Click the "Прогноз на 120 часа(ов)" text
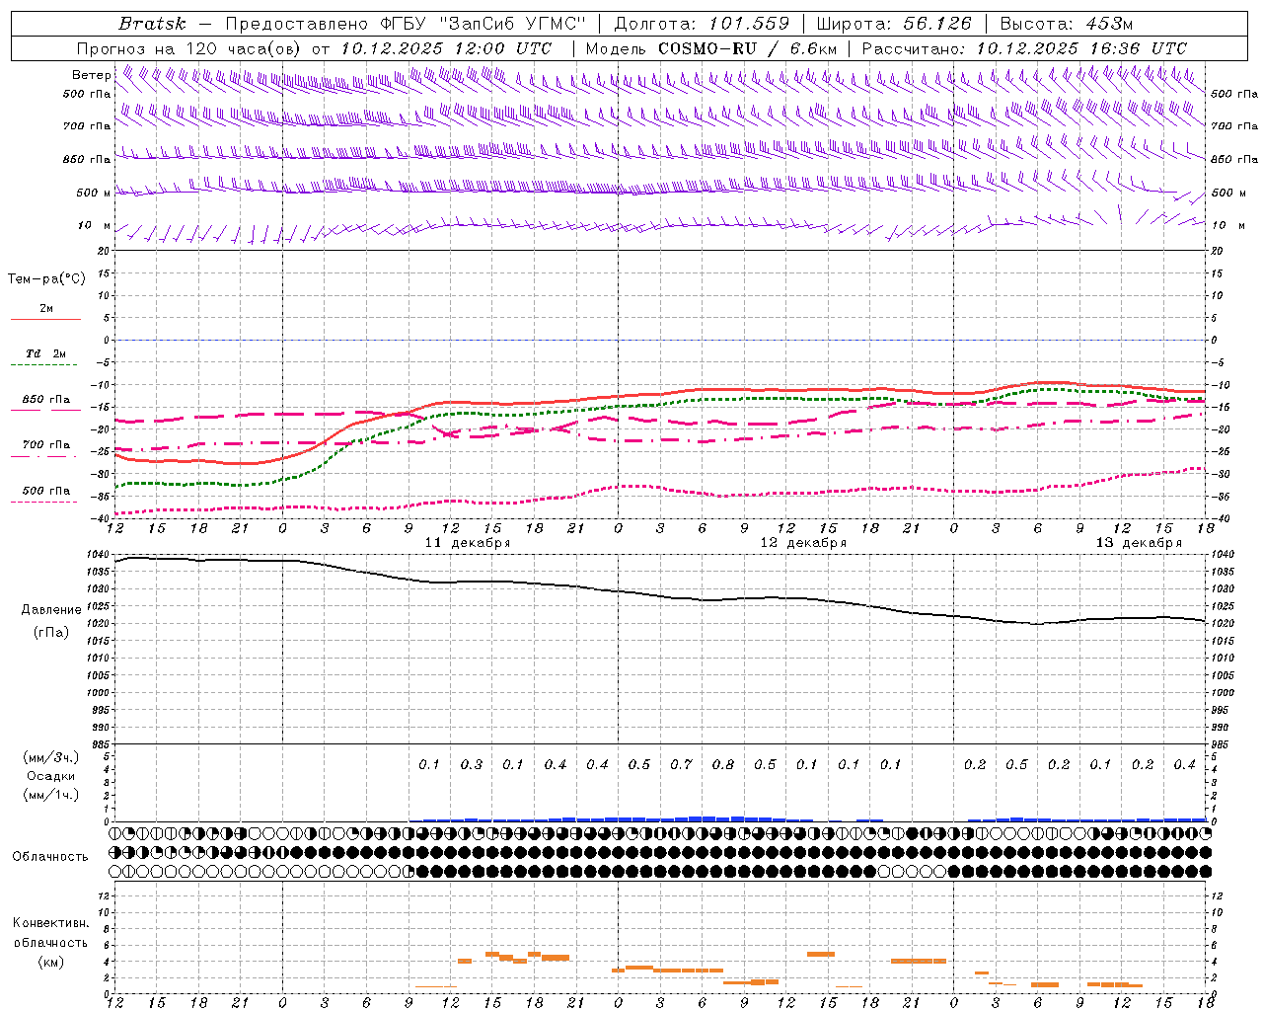 click(x=189, y=48)
